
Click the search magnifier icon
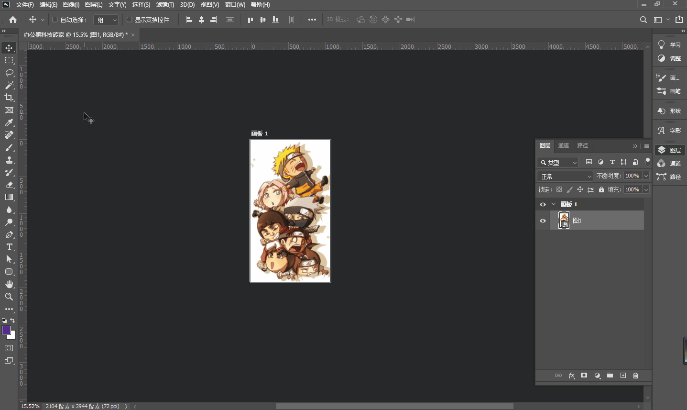point(643,20)
